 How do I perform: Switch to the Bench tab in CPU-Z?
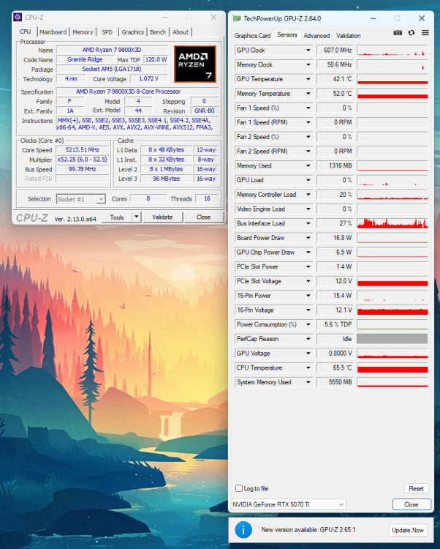pos(158,32)
